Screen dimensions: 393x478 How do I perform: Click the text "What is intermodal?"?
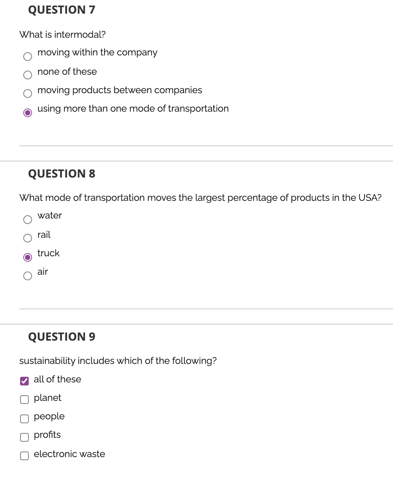pyautogui.click(x=62, y=35)
